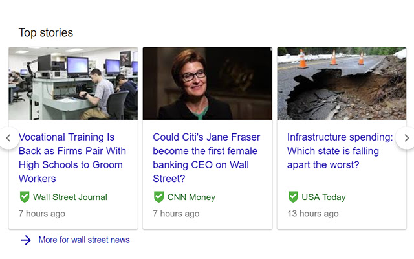Click Wall Street Journal source label
Viewport: 414px width, 259px height.
(70, 197)
